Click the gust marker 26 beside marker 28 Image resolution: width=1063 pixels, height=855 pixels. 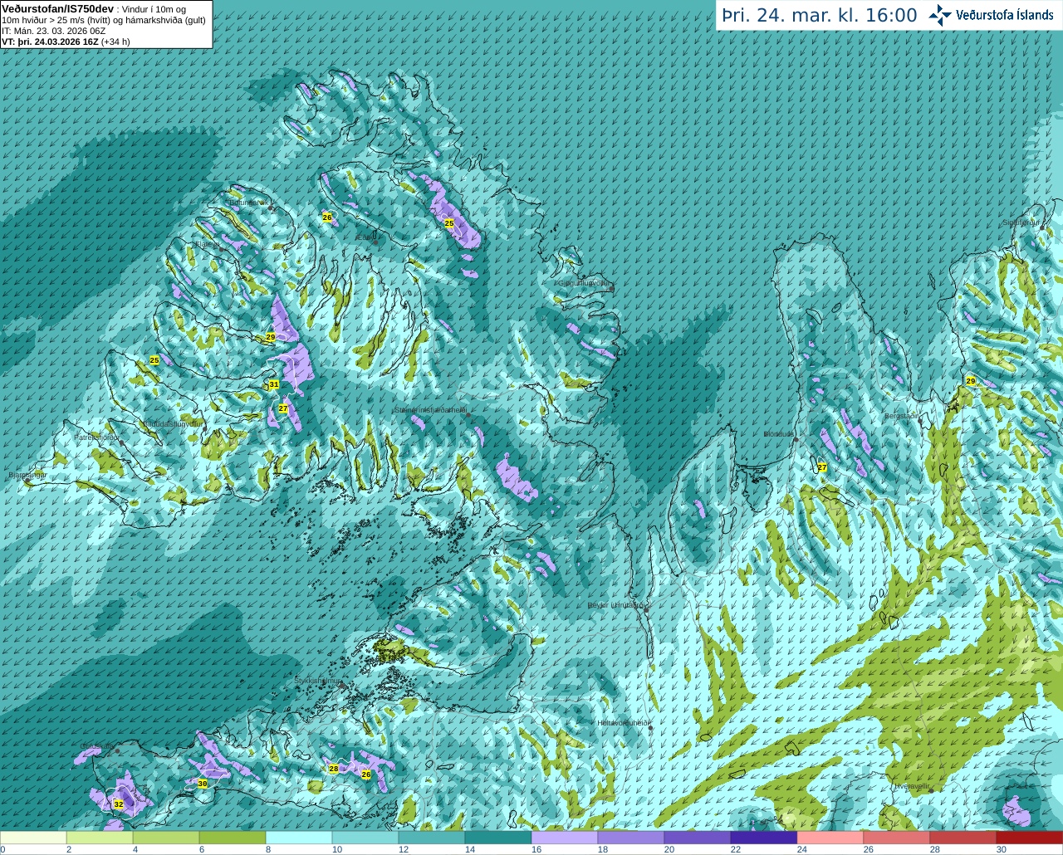pos(366,774)
